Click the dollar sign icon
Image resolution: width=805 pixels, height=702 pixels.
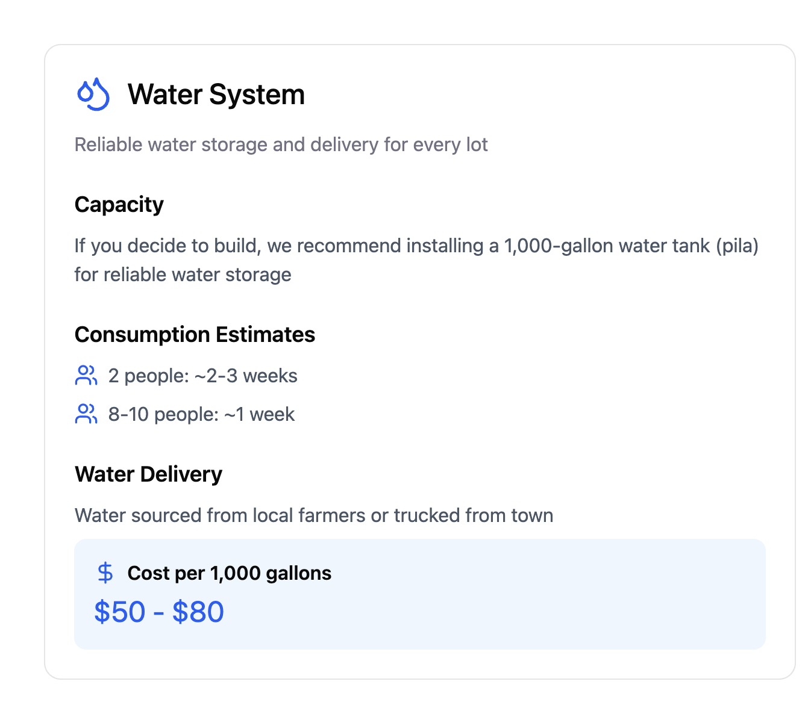pyautogui.click(x=105, y=573)
